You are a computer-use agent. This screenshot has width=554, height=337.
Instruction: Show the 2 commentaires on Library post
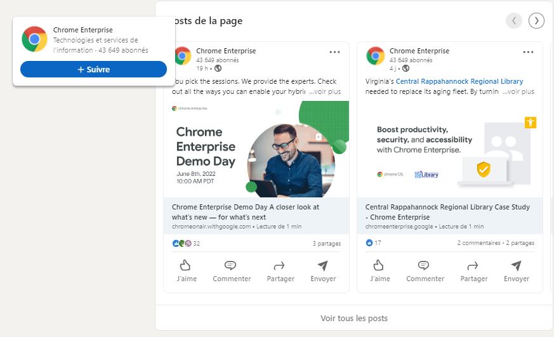478,243
